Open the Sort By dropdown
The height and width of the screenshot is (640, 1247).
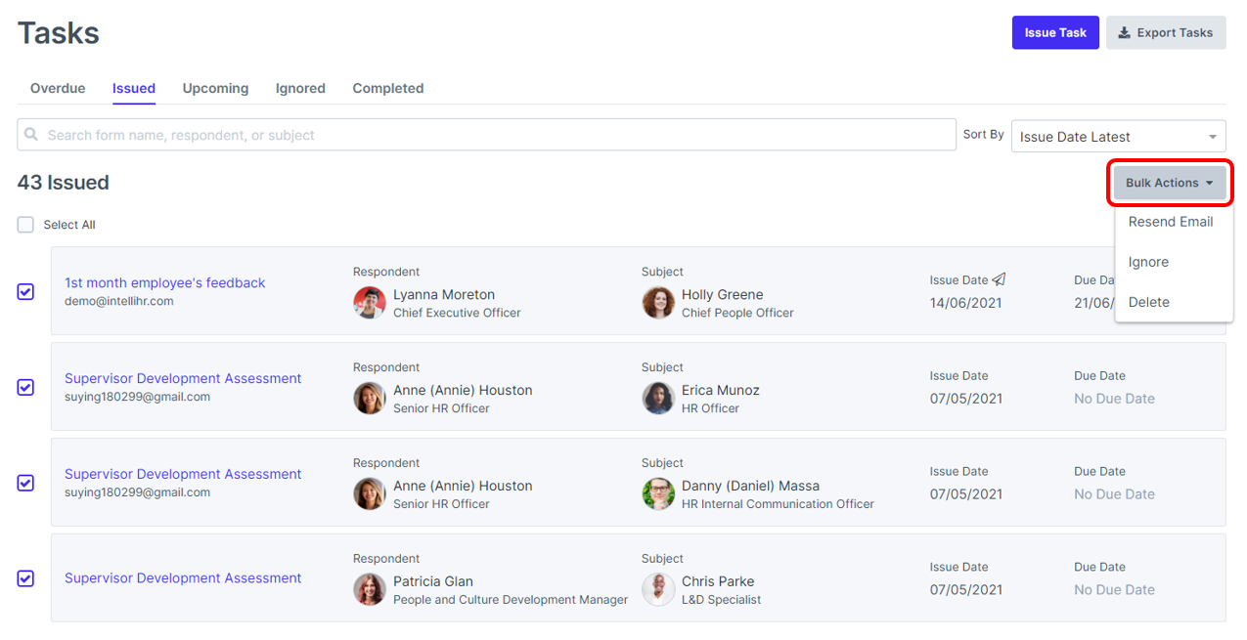tap(1117, 136)
